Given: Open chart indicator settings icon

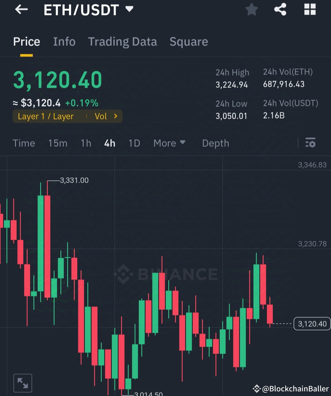Looking at the screenshot, I should click(x=310, y=143).
